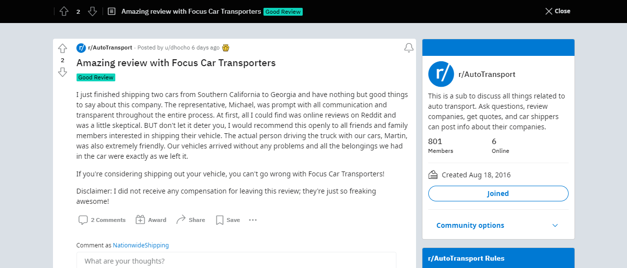Close the post overlay
Screen dimensions: 627x268
pyautogui.click(x=558, y=11)
